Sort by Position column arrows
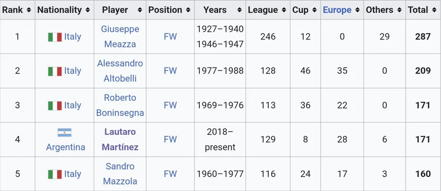This screenshot has height=191, width=441. point(188,10)
